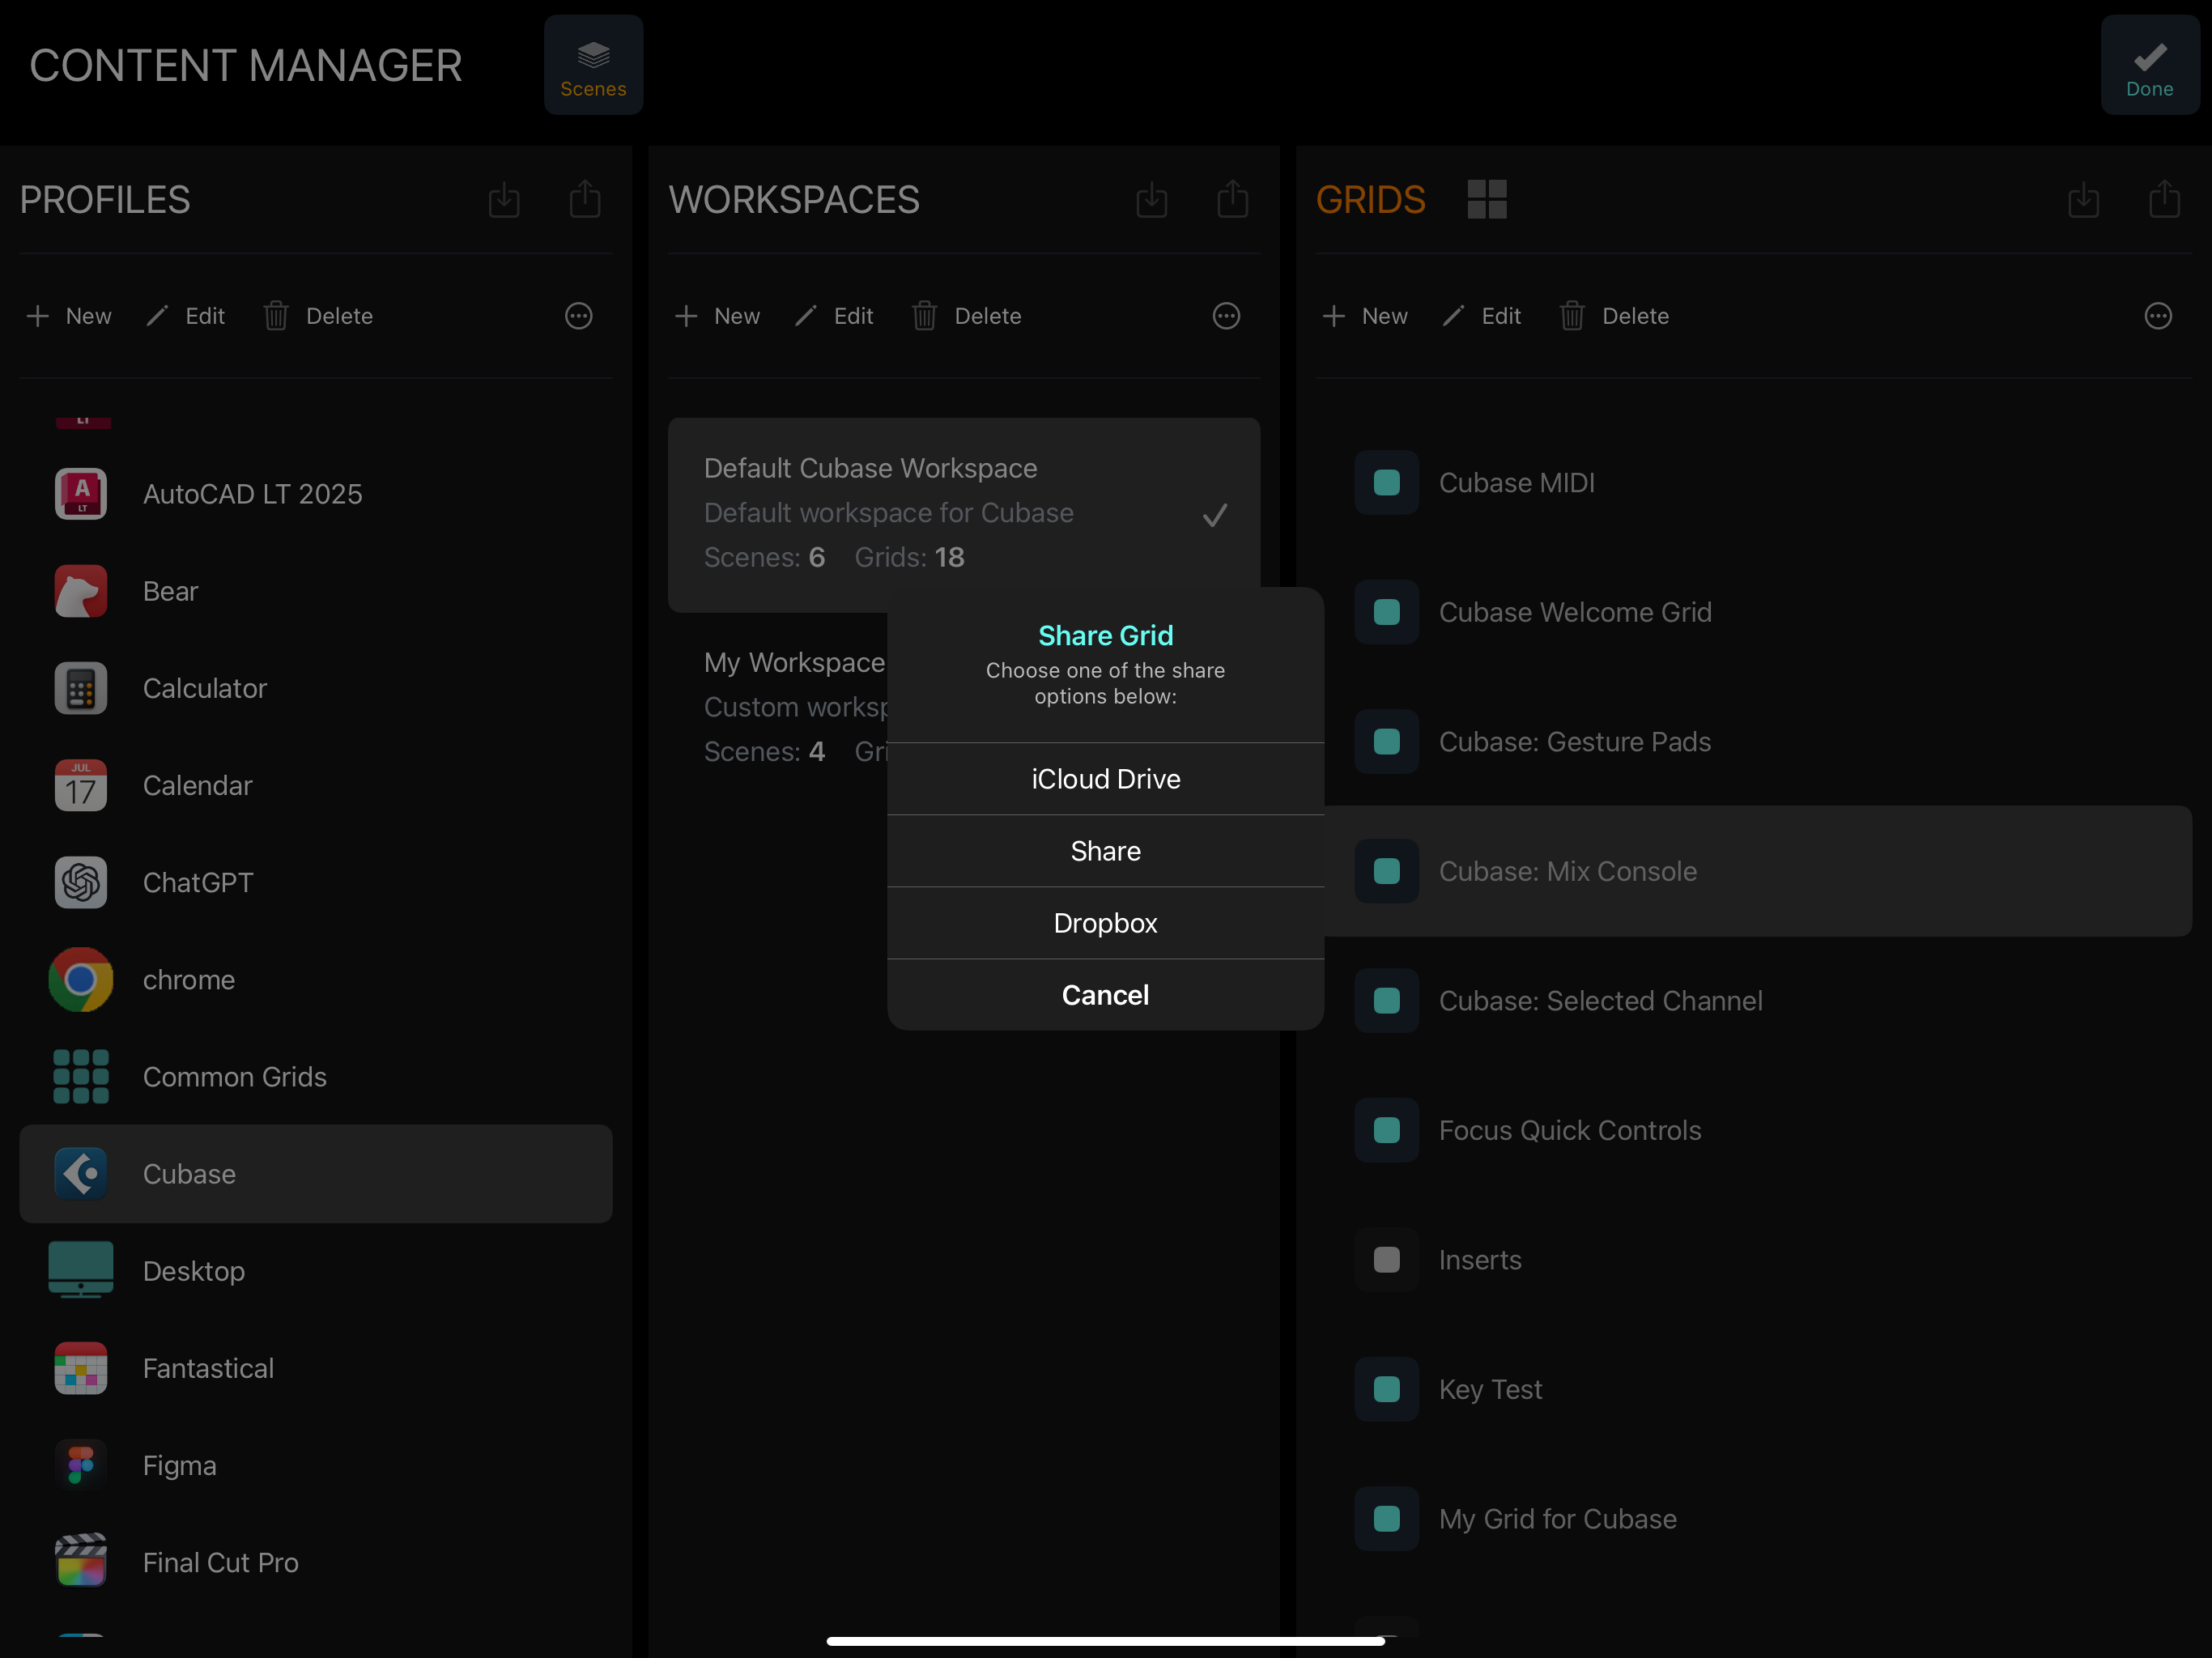Select the Figma profile
The image size is (2212, 1658).
pos(179,1465)
